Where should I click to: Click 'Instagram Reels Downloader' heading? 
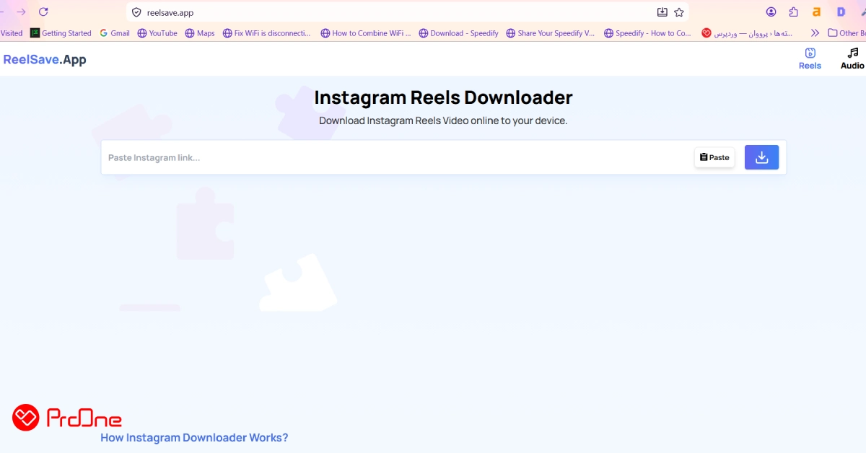[443, 97]
